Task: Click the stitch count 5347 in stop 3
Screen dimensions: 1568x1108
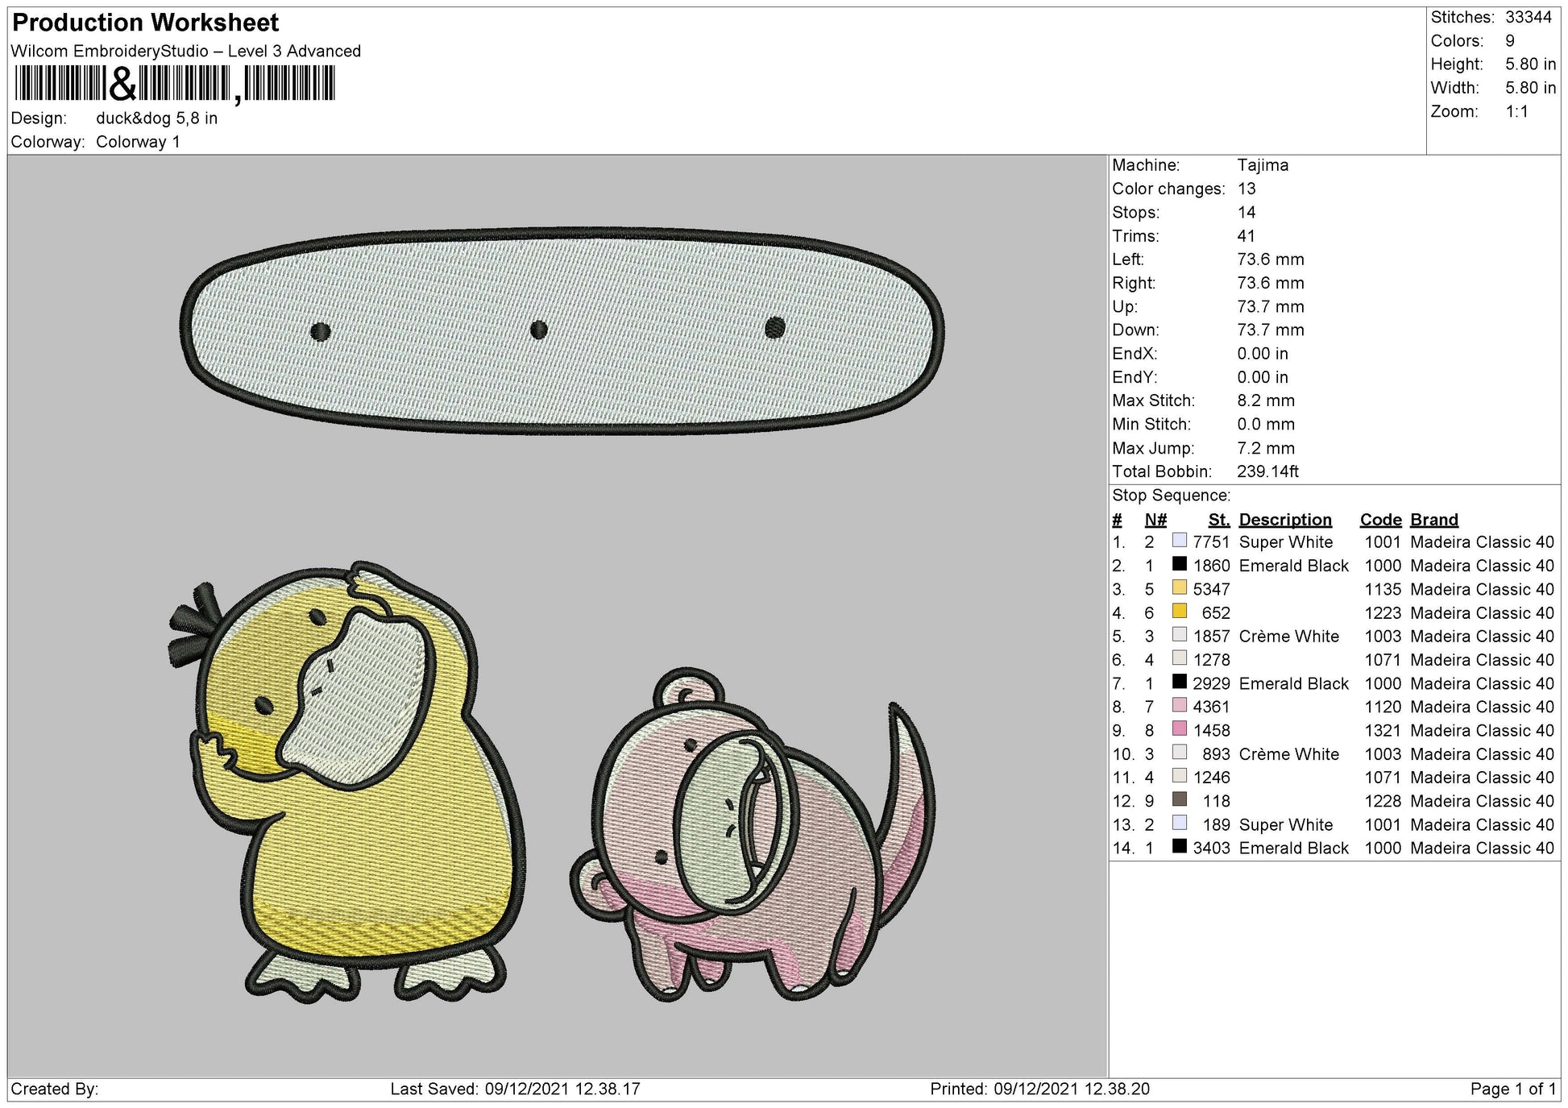Action: click(x=1212, y=589)
